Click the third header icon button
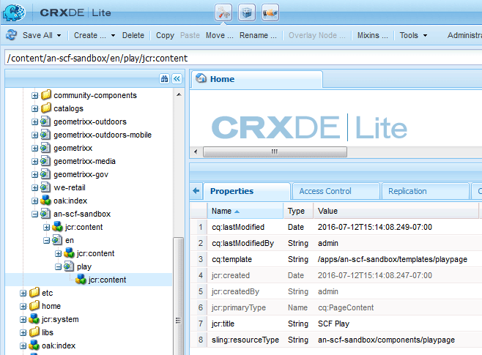 [270, 13]
